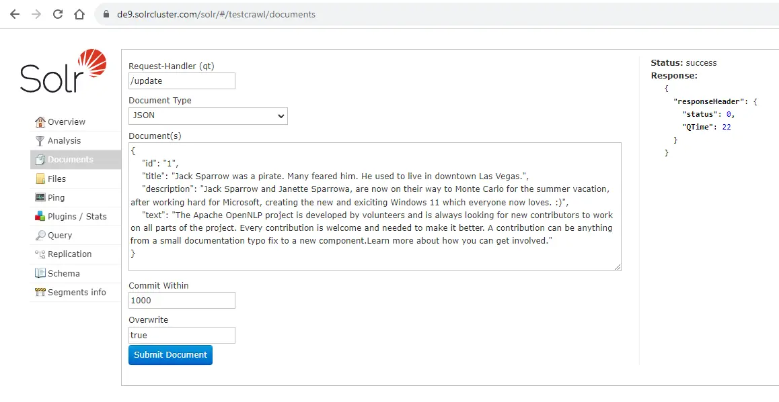The height and width of the screenshot is (402, 779).
Task: Click the Replication icon in sidebar
Action: pyautogui.click(x=40, y=254)
